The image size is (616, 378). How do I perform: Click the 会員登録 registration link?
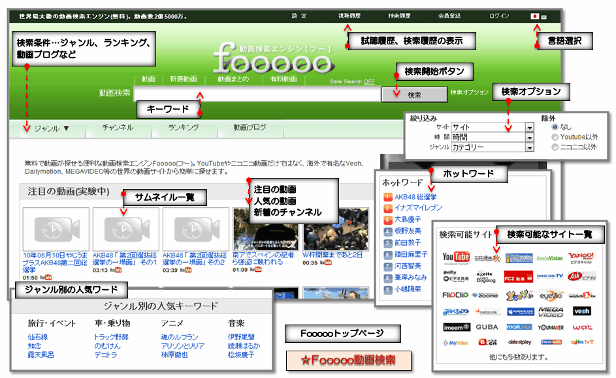click(x=449, y=16)
